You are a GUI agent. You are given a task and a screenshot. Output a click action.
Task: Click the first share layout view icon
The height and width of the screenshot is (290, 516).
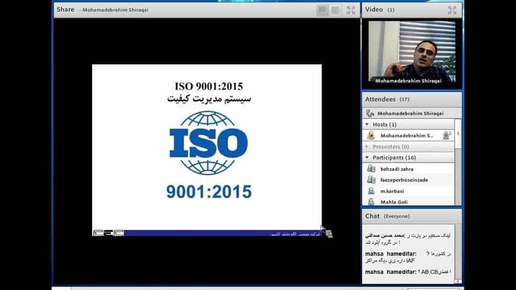(322, 10)
